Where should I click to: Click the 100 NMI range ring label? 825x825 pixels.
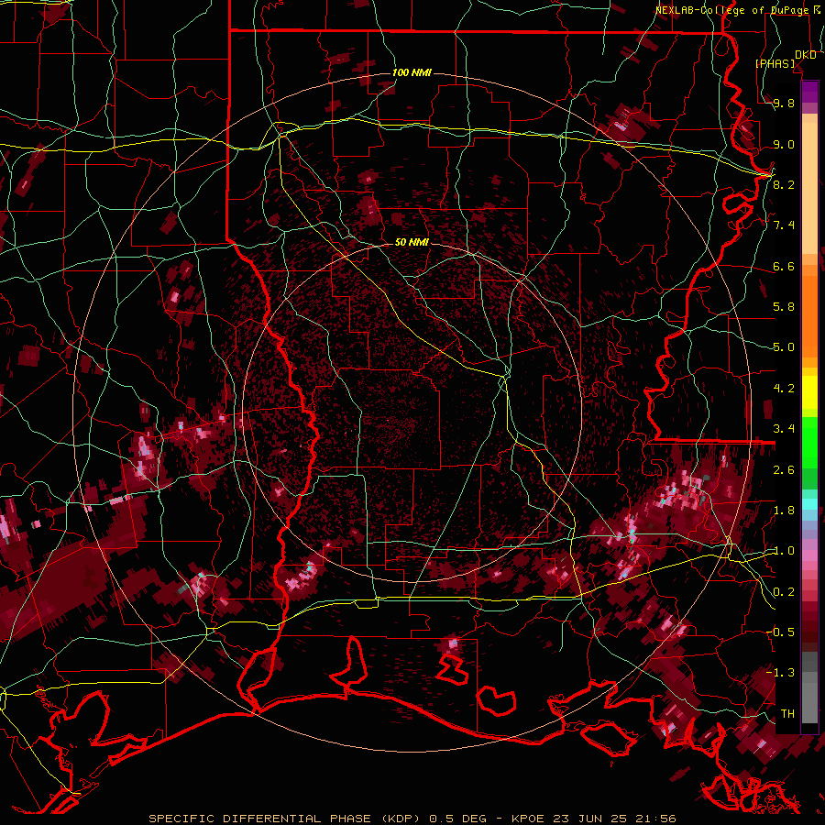[412, 72]
